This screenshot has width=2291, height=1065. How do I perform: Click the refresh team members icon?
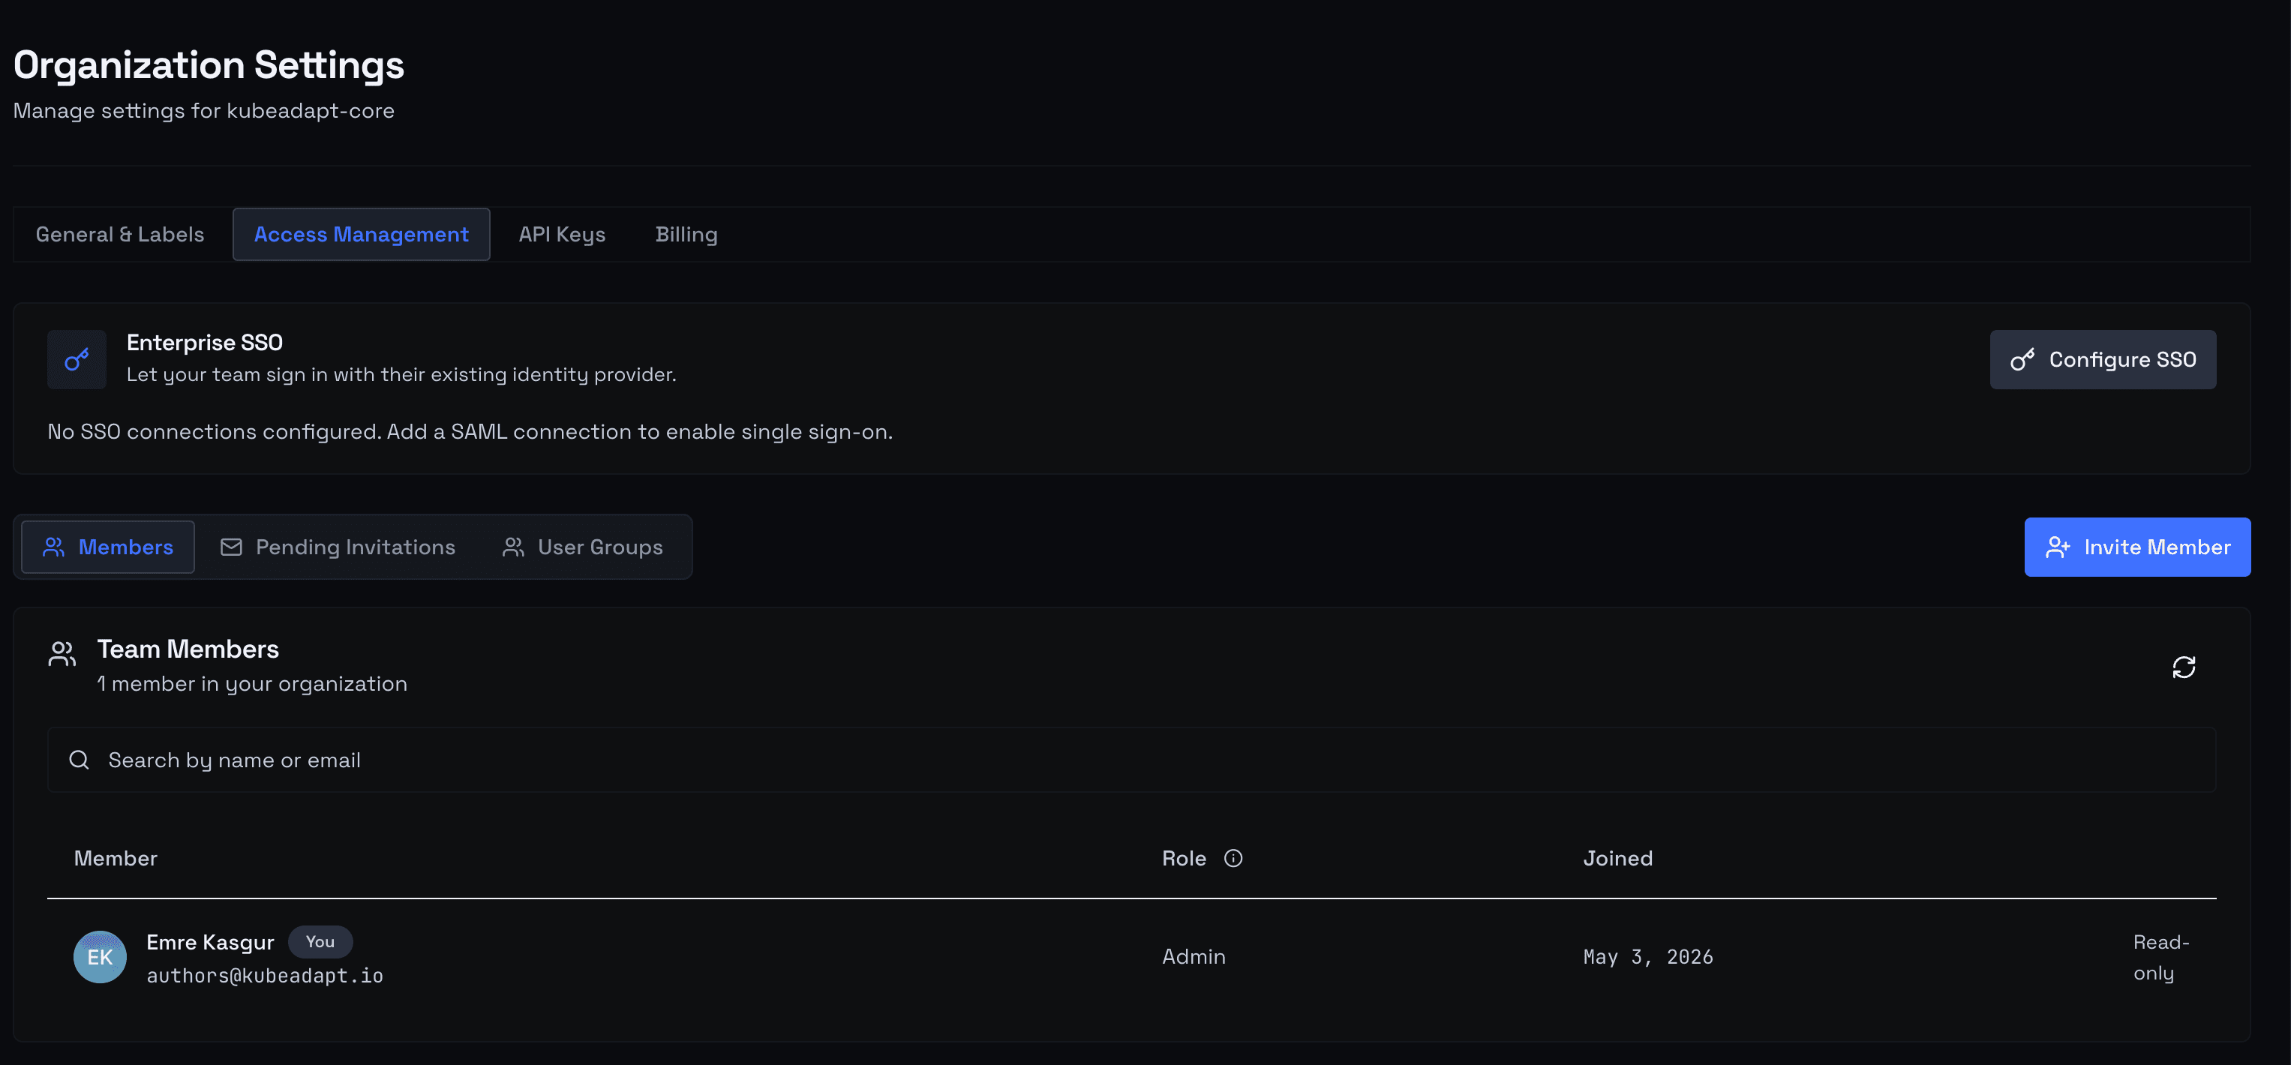click(x=2184, y=667)
